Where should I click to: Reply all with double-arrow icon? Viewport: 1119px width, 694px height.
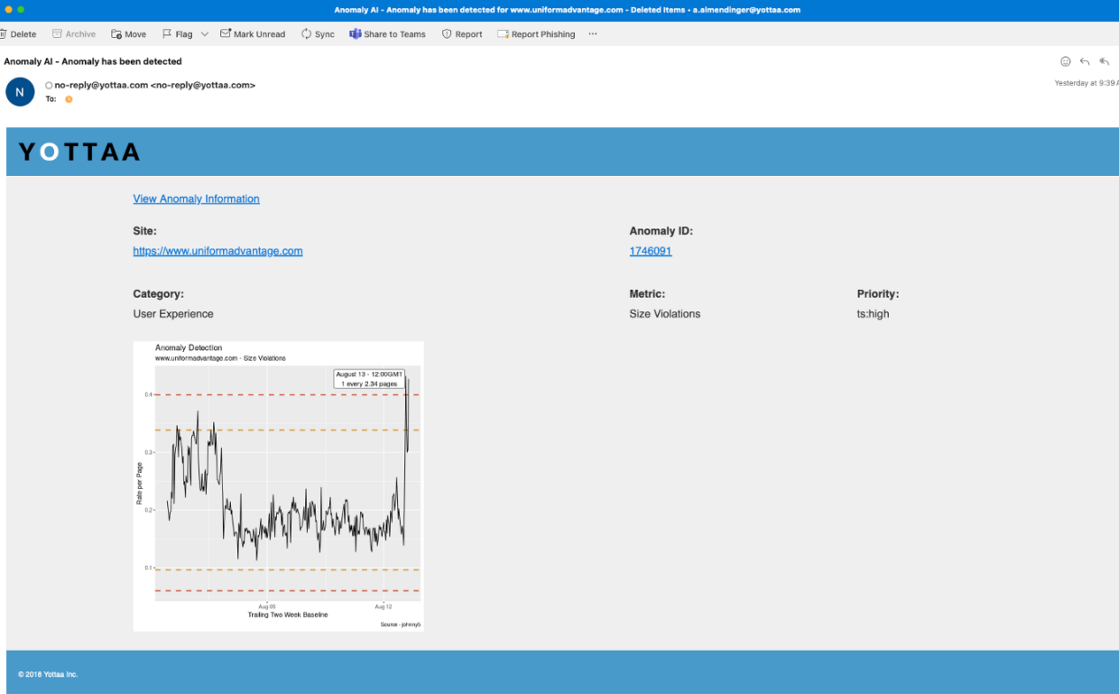tap(1105, 61)
